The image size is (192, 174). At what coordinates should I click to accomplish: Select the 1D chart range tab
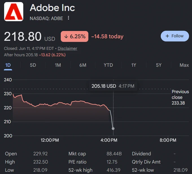8,65
